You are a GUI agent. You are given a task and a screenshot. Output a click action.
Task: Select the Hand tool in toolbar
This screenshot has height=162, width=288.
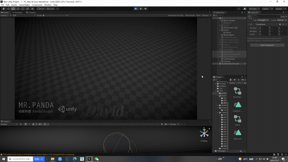coord(4,9)
